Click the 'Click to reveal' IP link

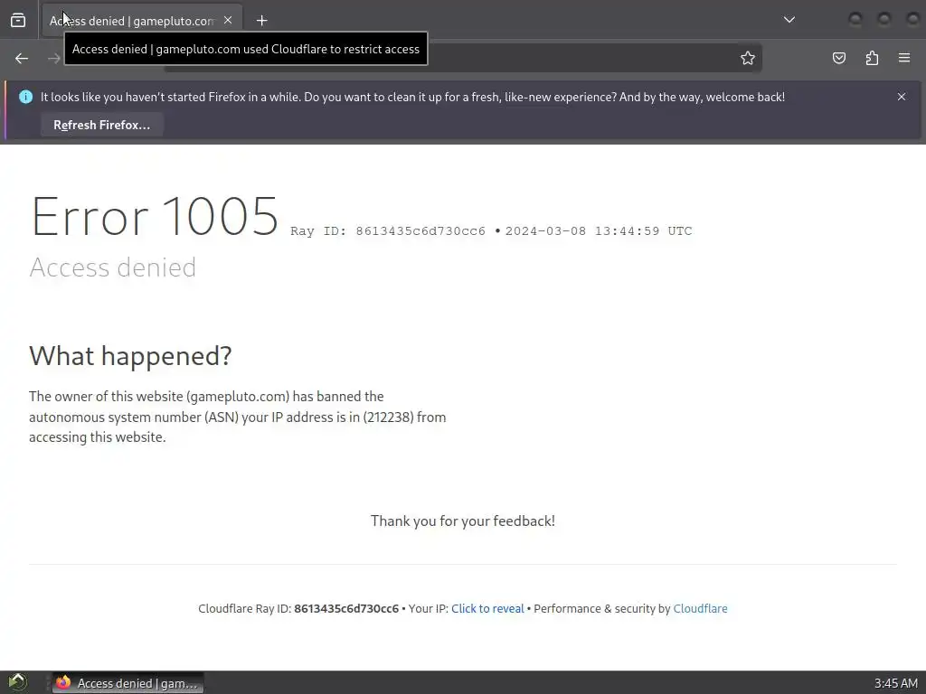[487, 608]
